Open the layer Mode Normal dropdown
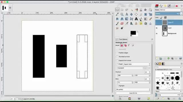Screen dimensions: 183x102 pos(171,10)
